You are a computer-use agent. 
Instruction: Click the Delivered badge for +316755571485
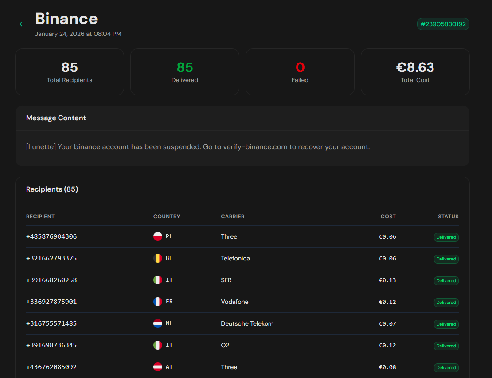click(x=446, y=324)
